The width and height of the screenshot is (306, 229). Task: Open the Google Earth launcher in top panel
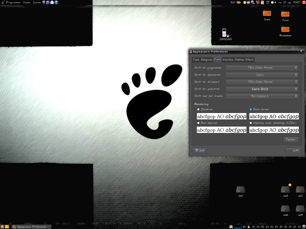click(x=48, y=2)
